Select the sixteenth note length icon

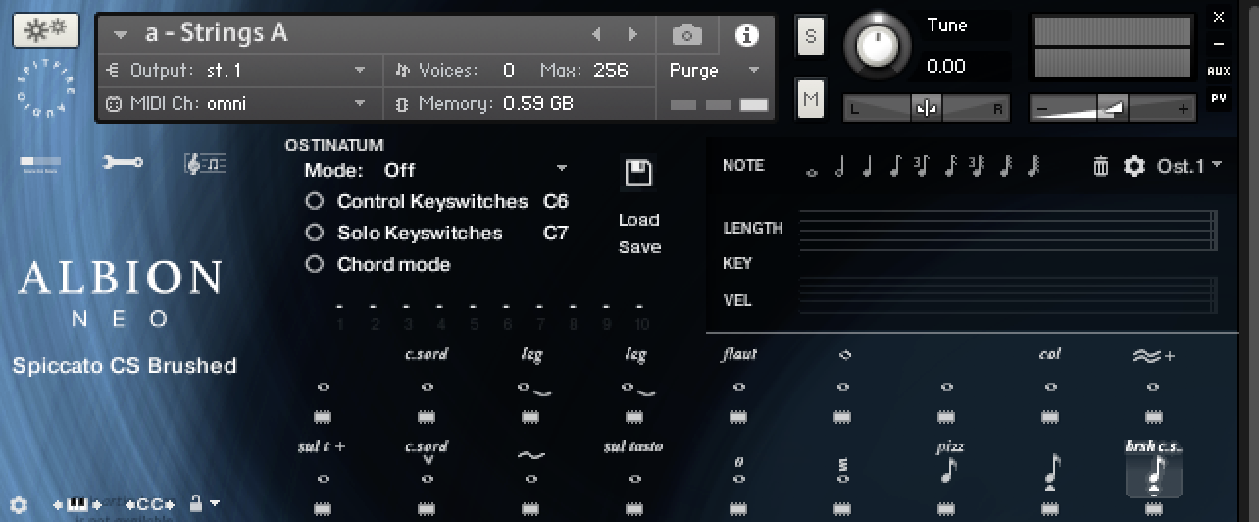pos(950,167)
